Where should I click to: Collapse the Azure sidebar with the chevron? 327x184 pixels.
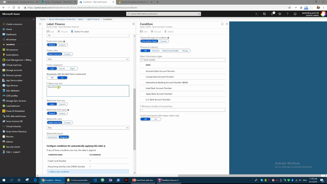click(x=34, y=19)
